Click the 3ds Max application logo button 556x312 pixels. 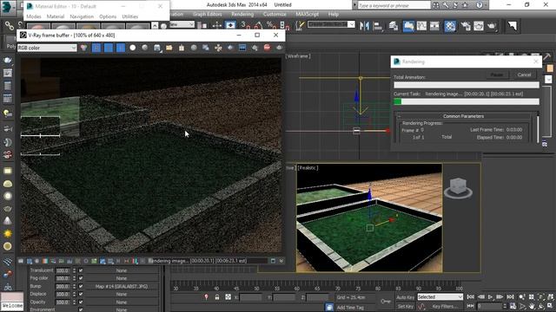pyautogui.click(x=8, y=8)
